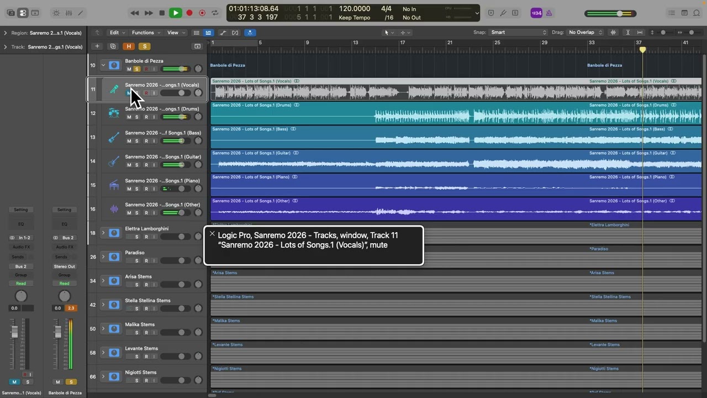Rewind the transport

[x=135, y=13]
